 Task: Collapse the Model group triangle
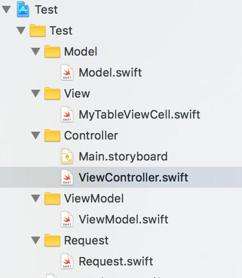36,51
